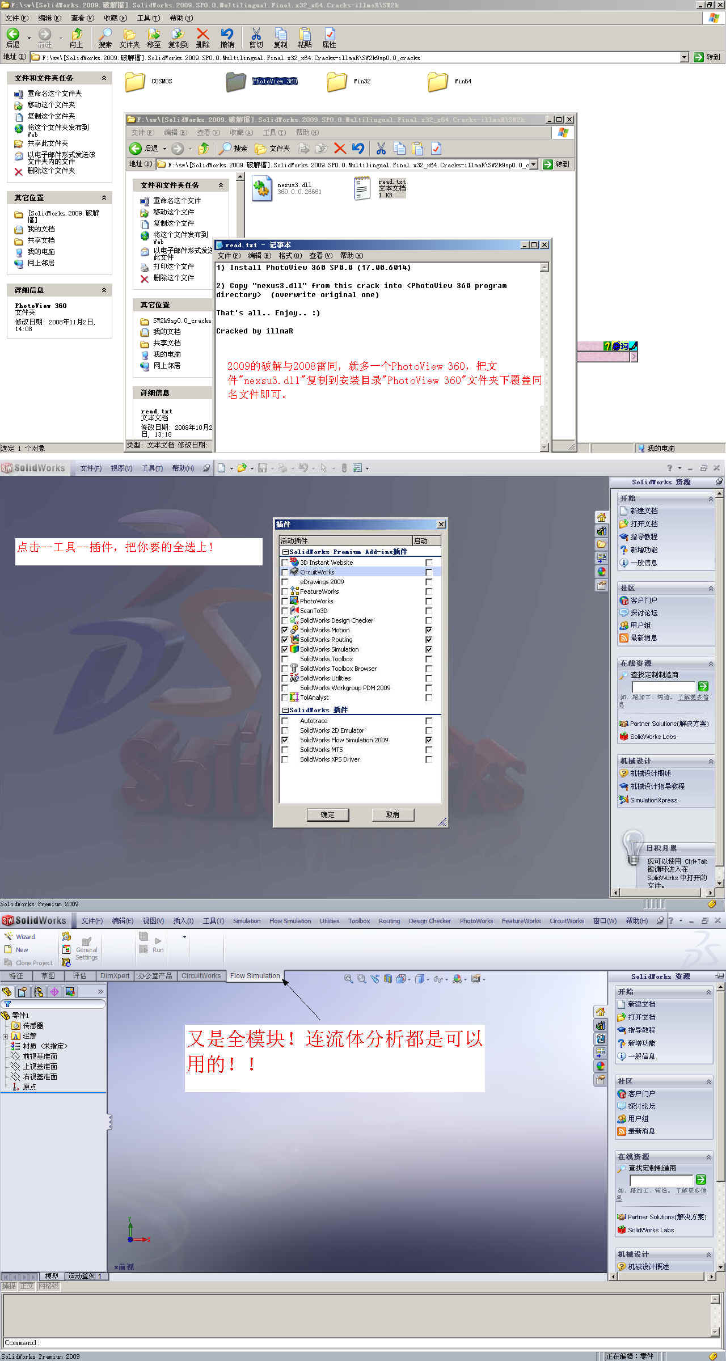Collapse 文件和文件夹任务 panel in outer Explorer
726x1361 pixels.
point(104,78)
